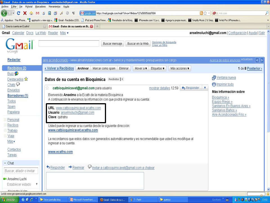Click the Buscar en la Web button
This screenshot has height=203, width=270.
pyautogui.click(x=138, y=44)
